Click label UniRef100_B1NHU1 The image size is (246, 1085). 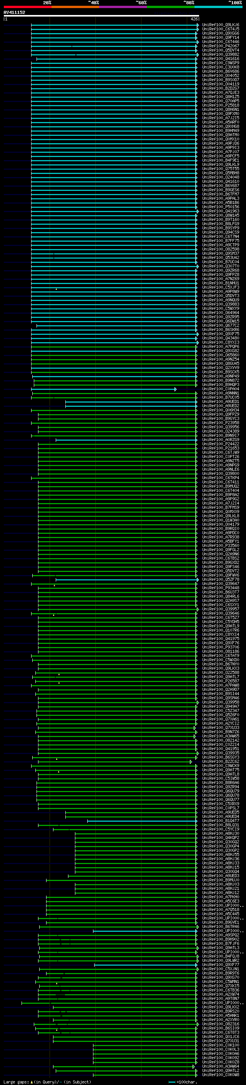coord(221,283)
